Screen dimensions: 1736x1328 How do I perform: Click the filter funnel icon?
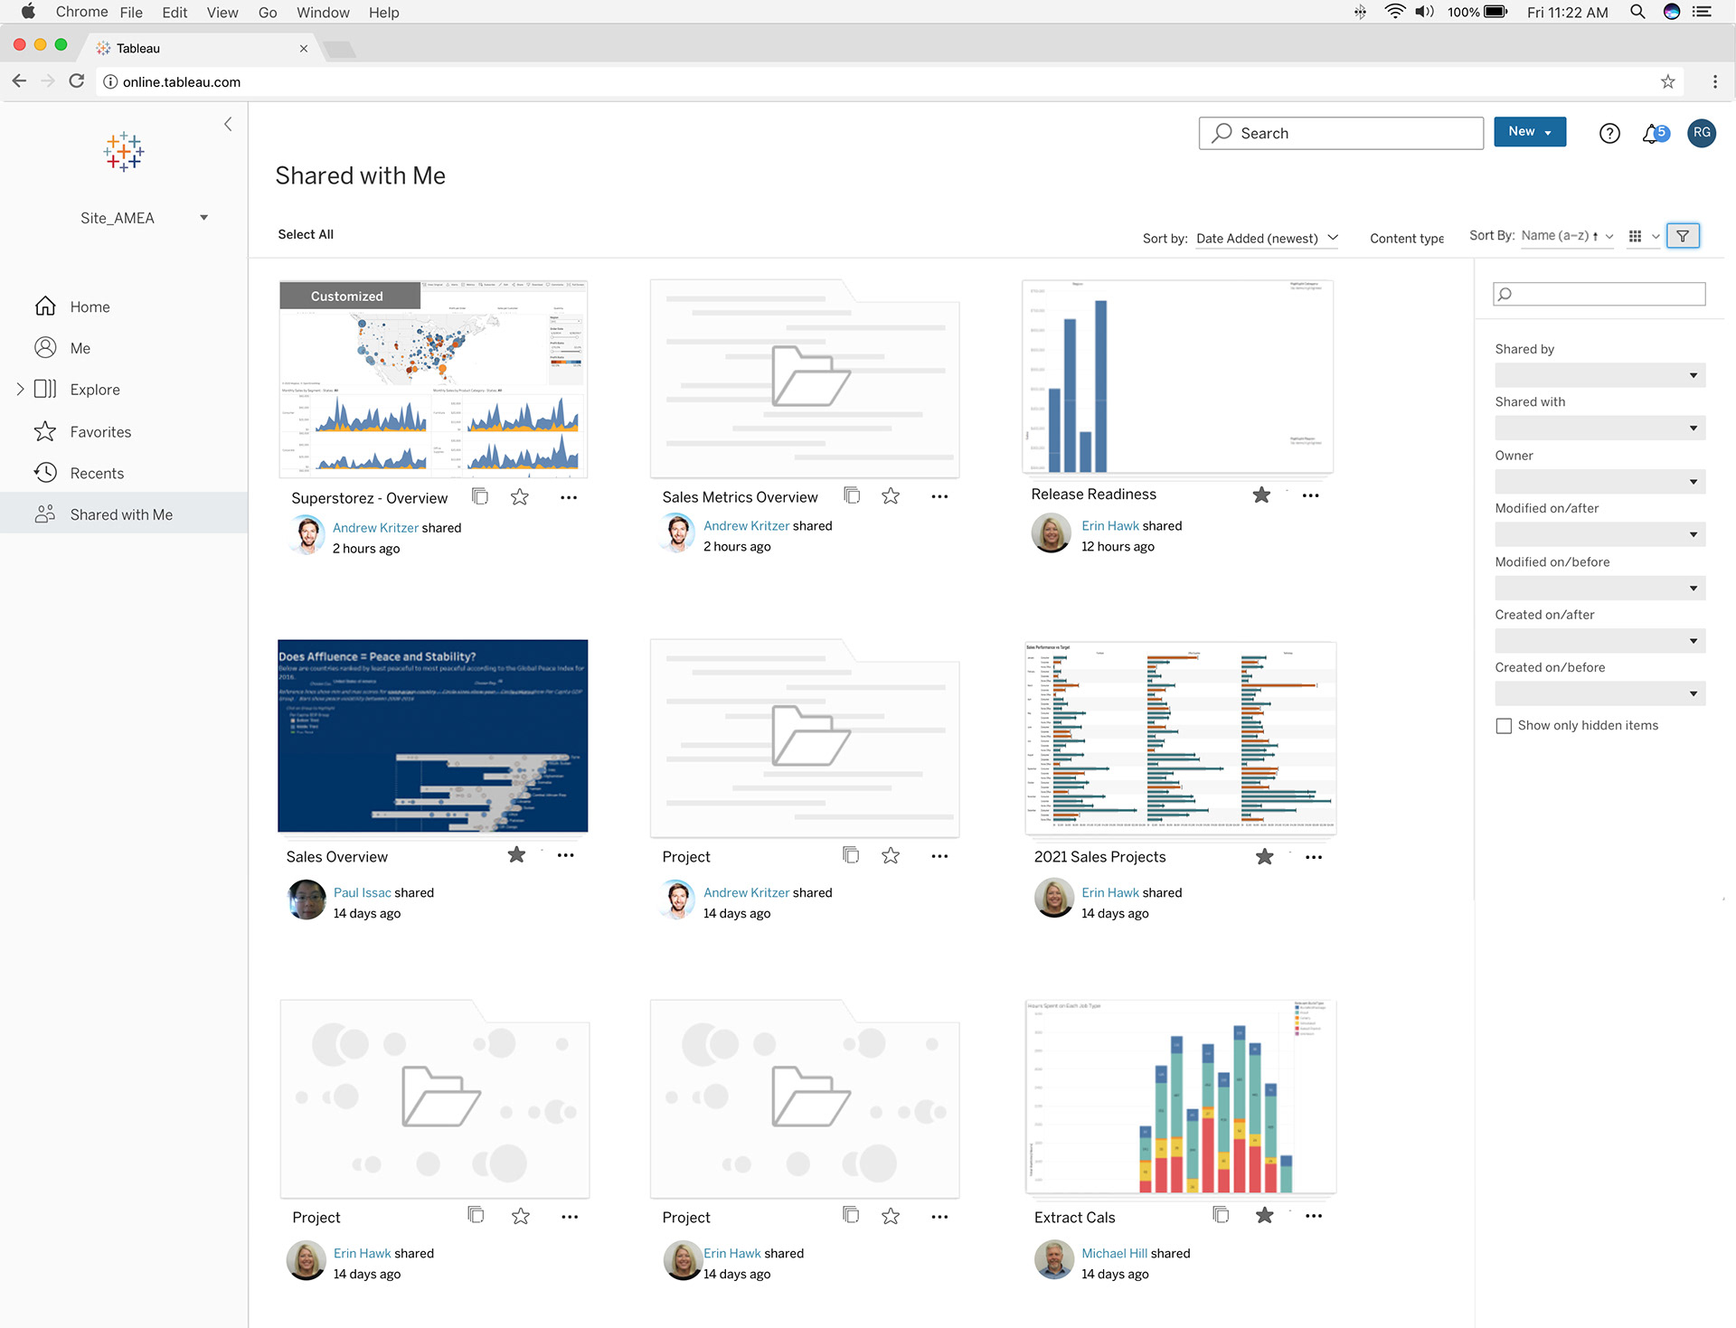[x=1682, y=236]
